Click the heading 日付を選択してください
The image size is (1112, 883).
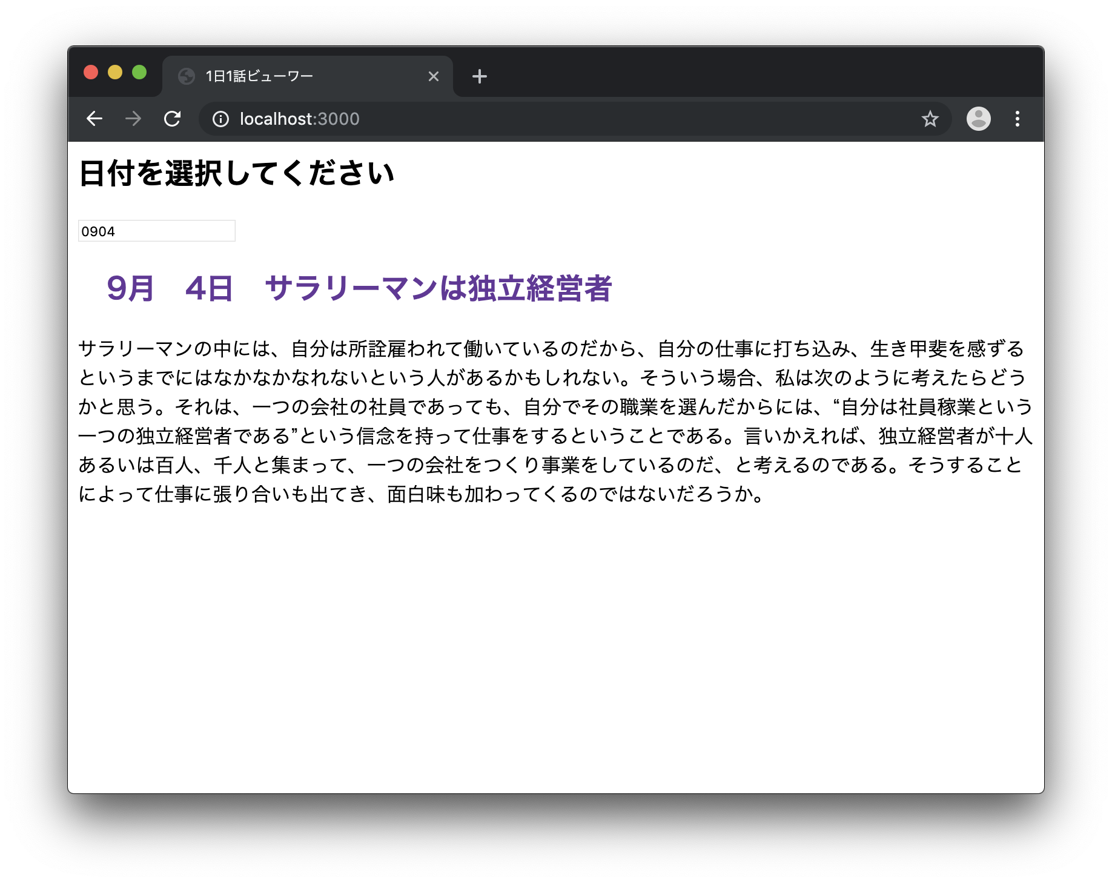(x=236, y=173)
